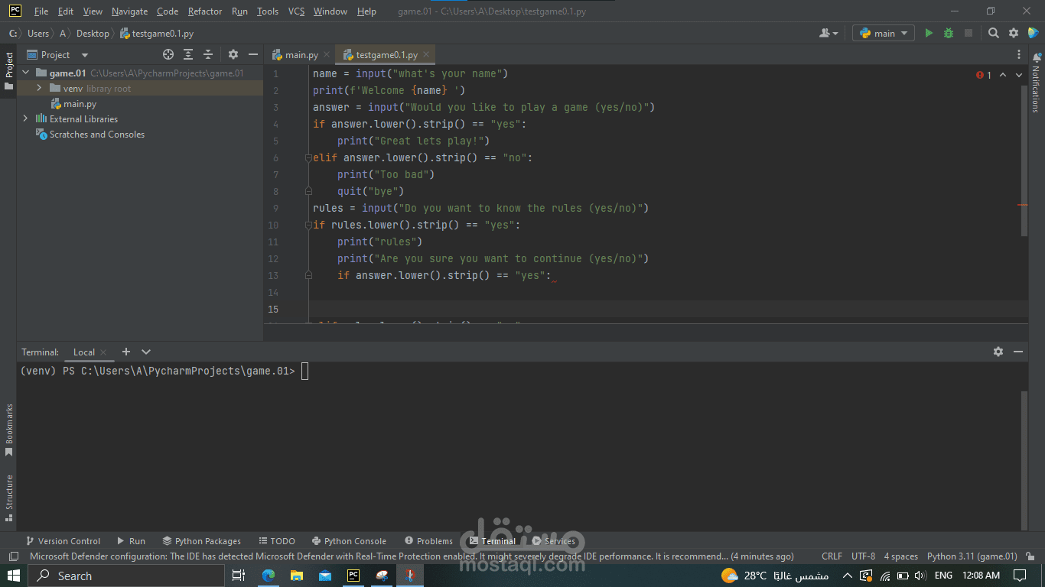The image size is (1045, 587).
Task: Toggle the Project tool window sidebar
Action: (x=8, y=71)
